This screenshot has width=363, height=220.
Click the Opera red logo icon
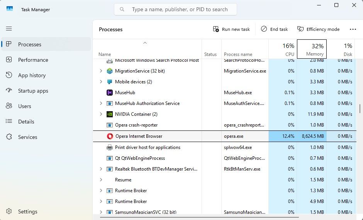point(110,136)
